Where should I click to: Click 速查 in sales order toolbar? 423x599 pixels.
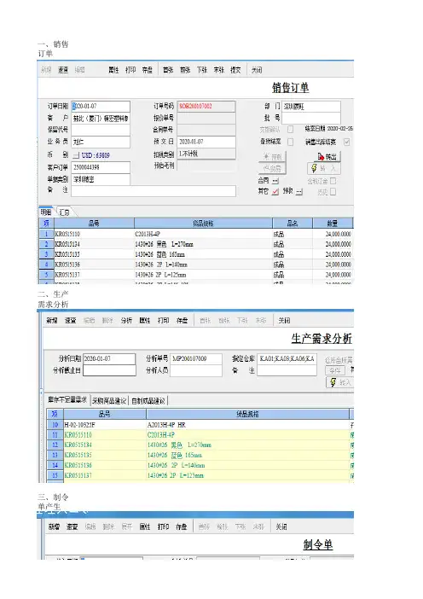pyautogui.click(x=63, y=70)
